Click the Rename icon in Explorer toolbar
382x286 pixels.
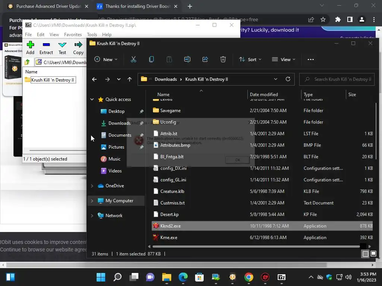tap(187, 59)
